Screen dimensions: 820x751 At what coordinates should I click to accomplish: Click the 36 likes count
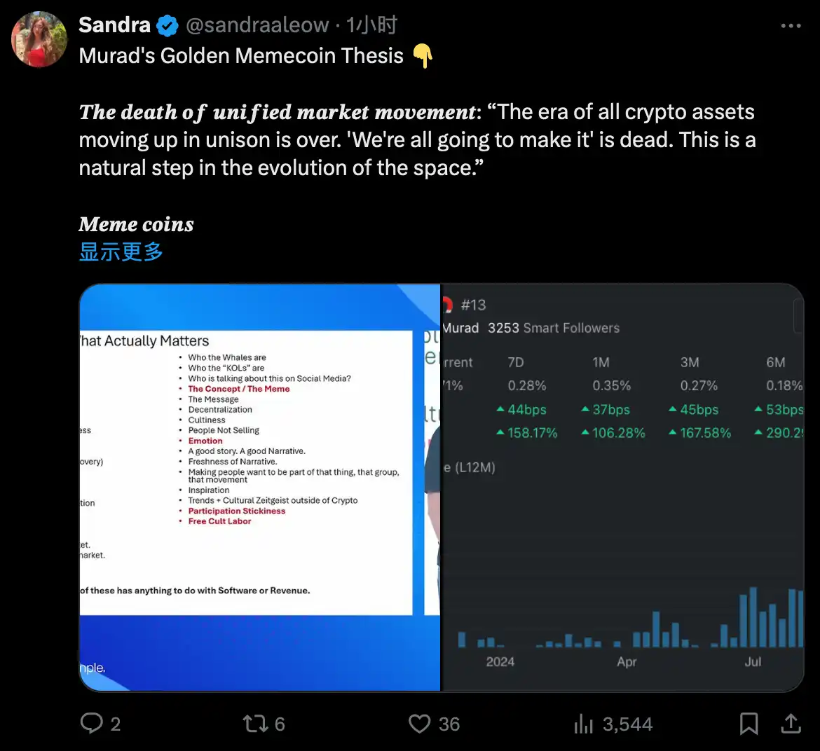[449, 724]
